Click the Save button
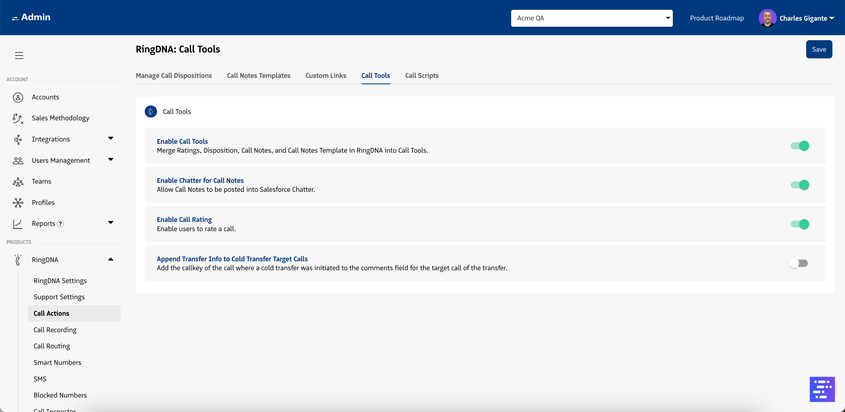This screenshot has height=412, width=845. 819,49
